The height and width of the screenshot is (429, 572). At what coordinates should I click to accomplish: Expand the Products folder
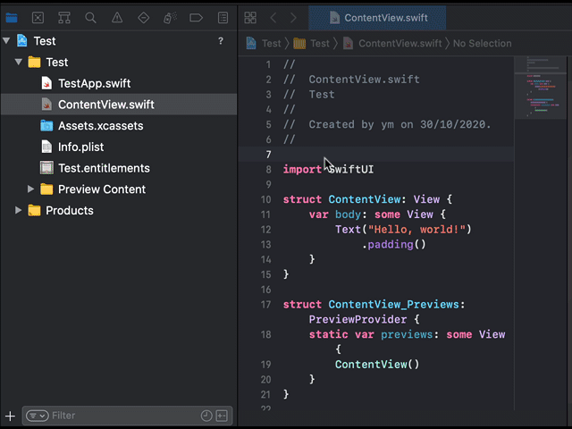(x=18, y=210)
